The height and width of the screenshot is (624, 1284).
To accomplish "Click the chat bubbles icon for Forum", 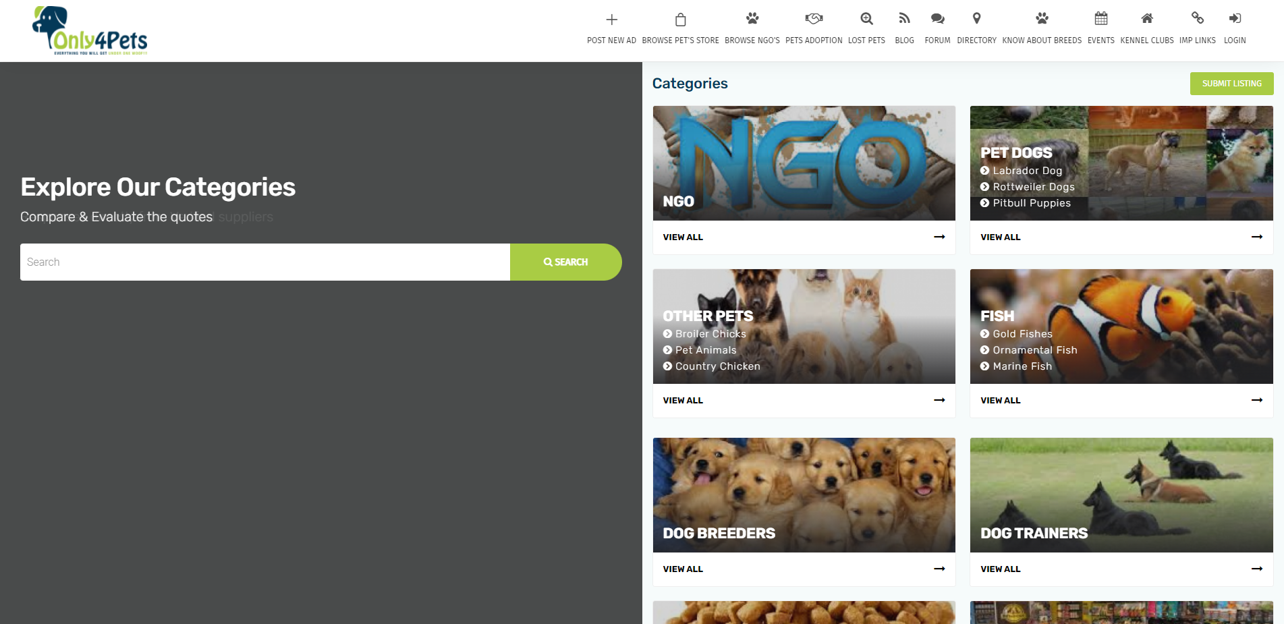I will tap(937, 18).
